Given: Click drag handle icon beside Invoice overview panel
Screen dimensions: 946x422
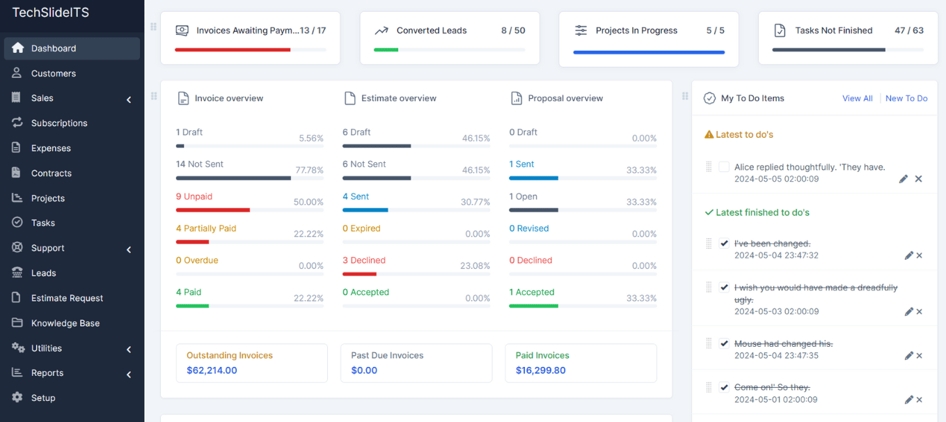Looking at the screenshot, I should tap(154, 96).
